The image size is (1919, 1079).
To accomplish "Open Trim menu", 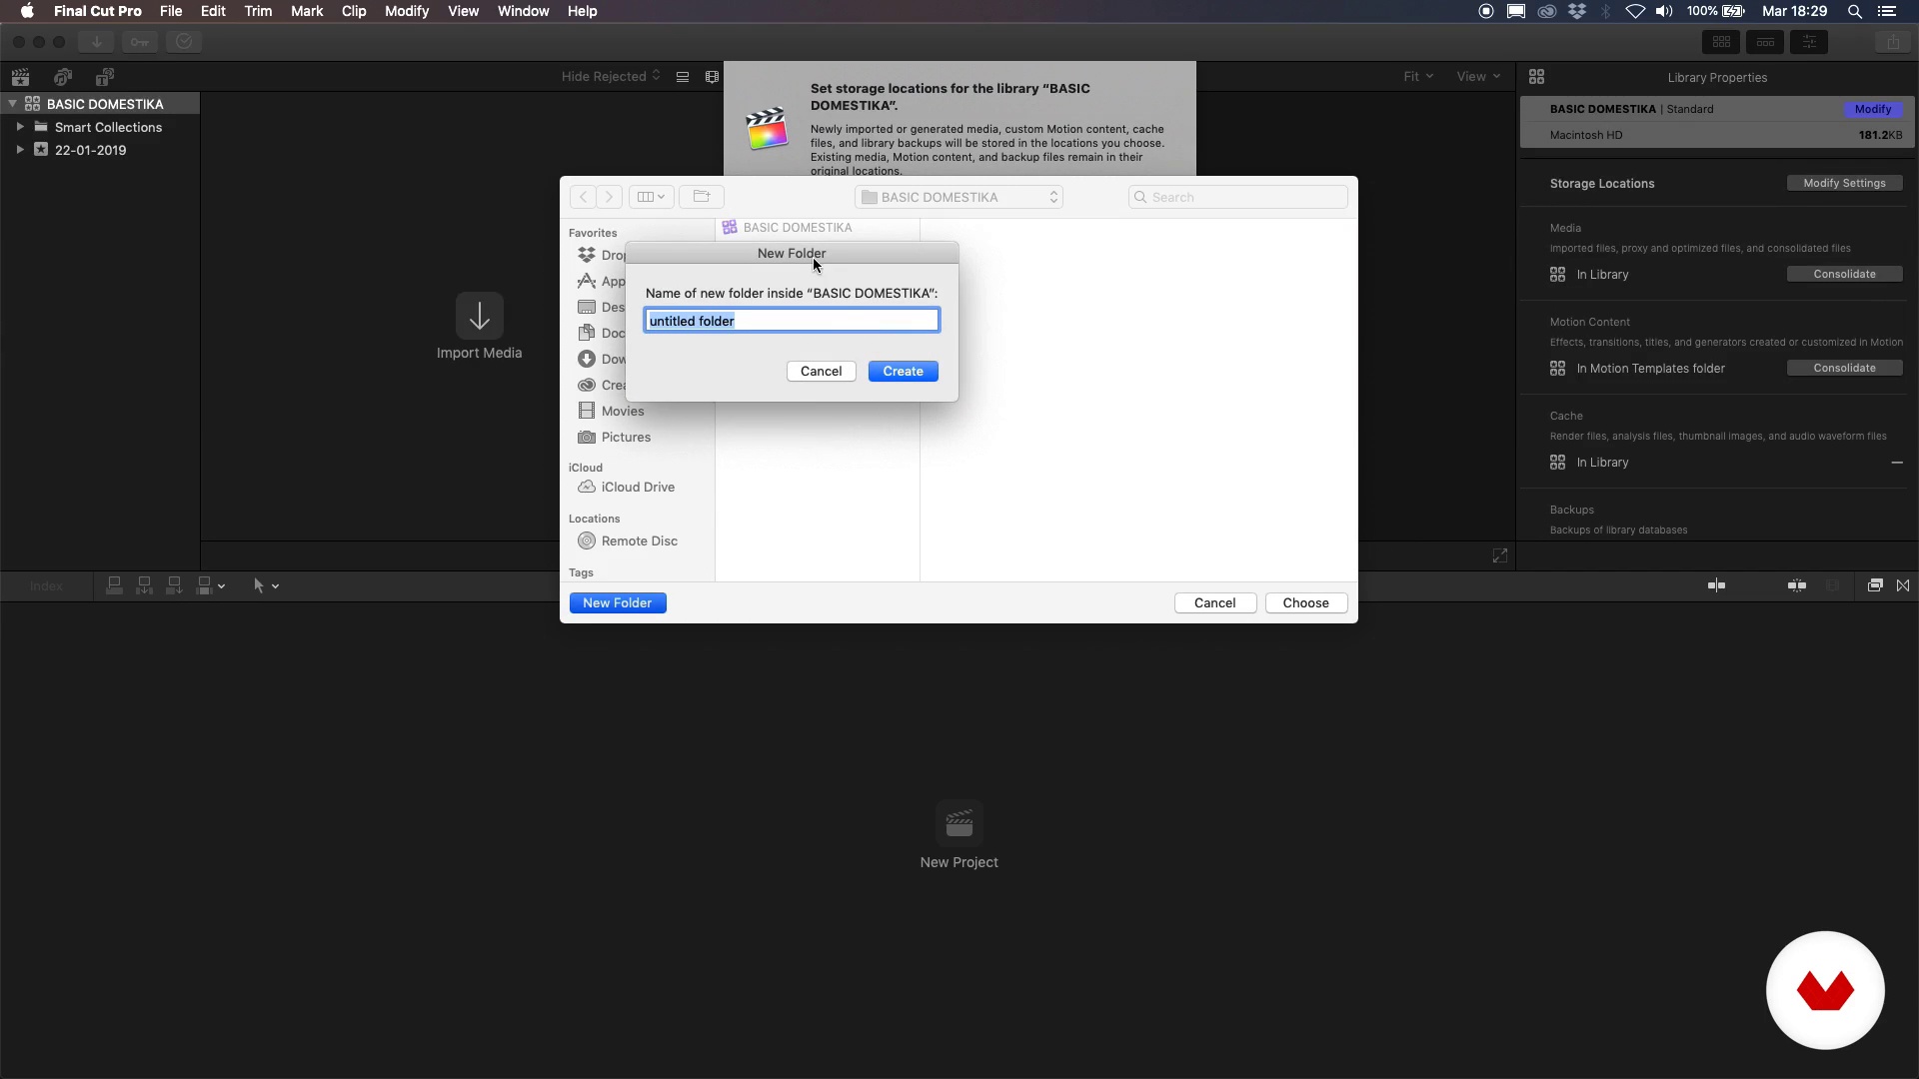I will pyautogui.click(x=258, y=11).
